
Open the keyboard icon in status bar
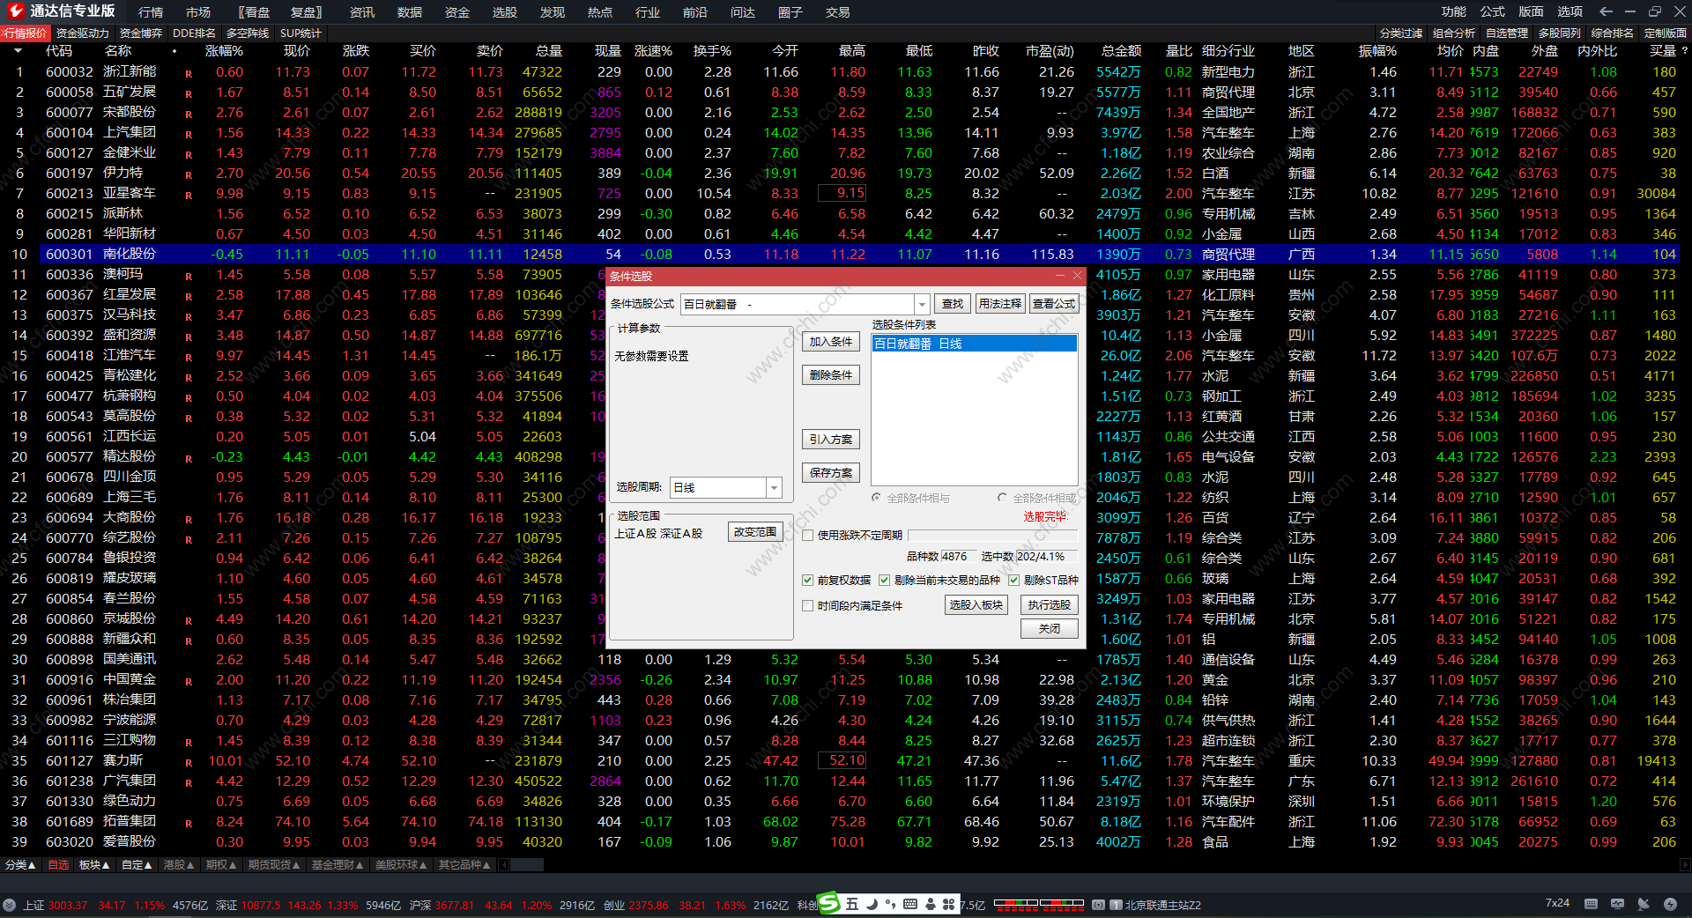coord(1591,904)
